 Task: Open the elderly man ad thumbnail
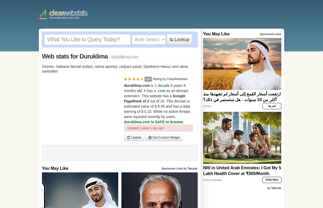[159, 190]
